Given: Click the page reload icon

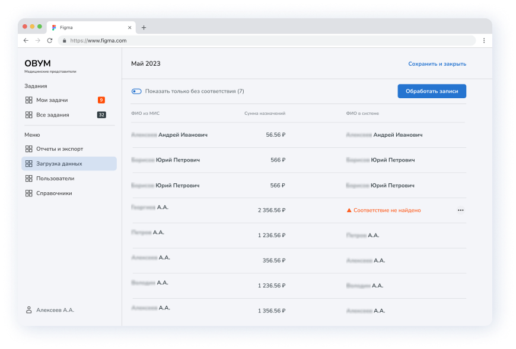Looking at the screenshot, I should click(x=50, y=40).
